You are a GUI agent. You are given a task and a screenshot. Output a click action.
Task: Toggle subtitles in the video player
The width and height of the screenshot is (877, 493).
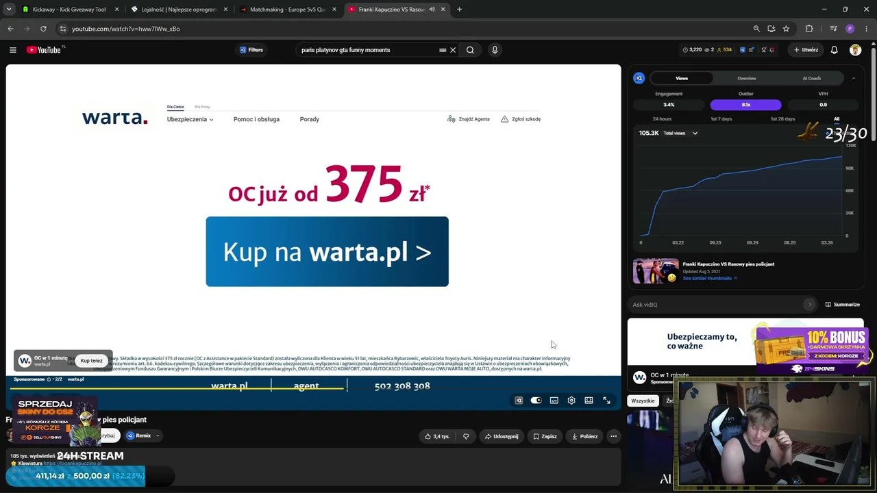pos(554,401)
